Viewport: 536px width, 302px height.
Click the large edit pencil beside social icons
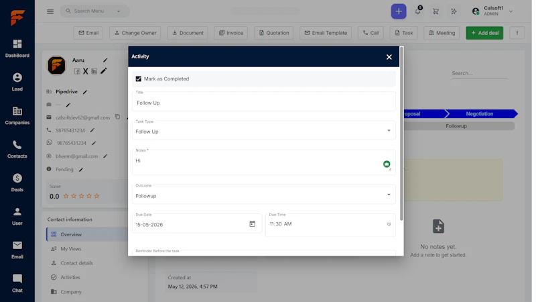coord(104,71)
